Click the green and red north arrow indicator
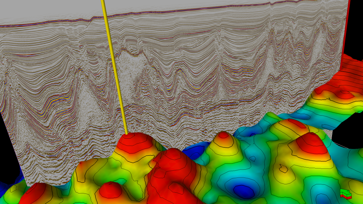This screenshot has height=204, width=363. tap(346, 194)
